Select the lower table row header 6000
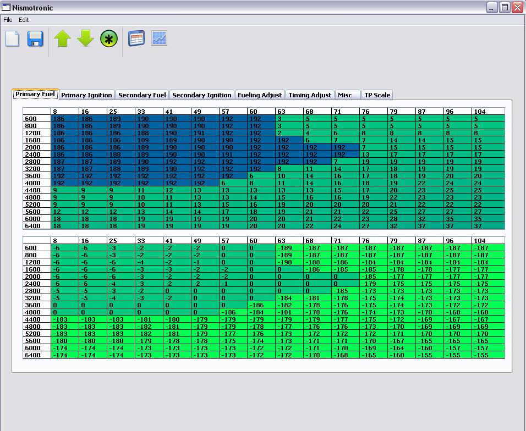Screen dimensions: 526x431 (36, 348)
